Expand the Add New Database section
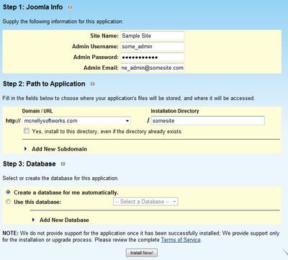Screen dimensions: 288x260 [x=60, y=220]
